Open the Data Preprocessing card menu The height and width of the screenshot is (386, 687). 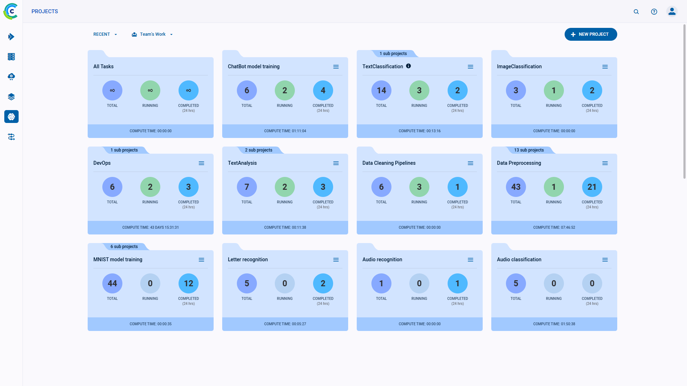click(605, 163)
